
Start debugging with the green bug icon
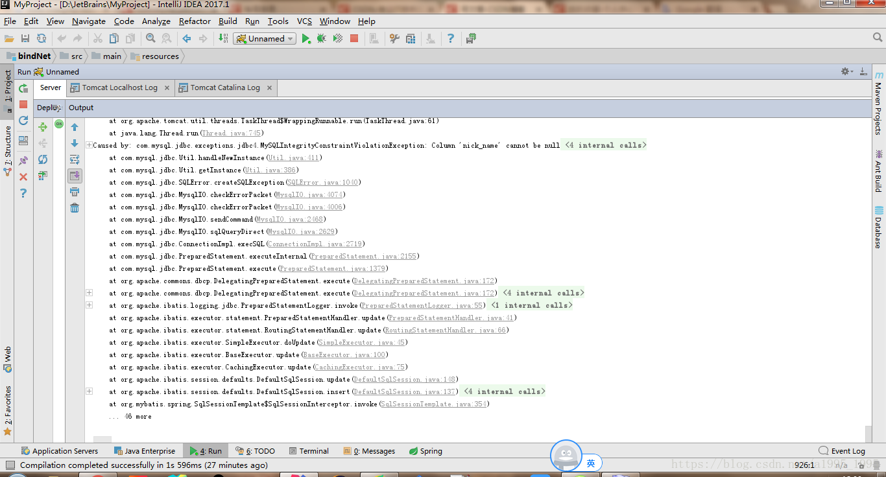322,39
